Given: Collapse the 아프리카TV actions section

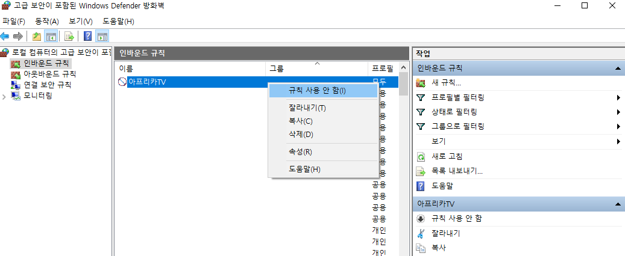Looking at the screenshot, I should pos(618,204).
